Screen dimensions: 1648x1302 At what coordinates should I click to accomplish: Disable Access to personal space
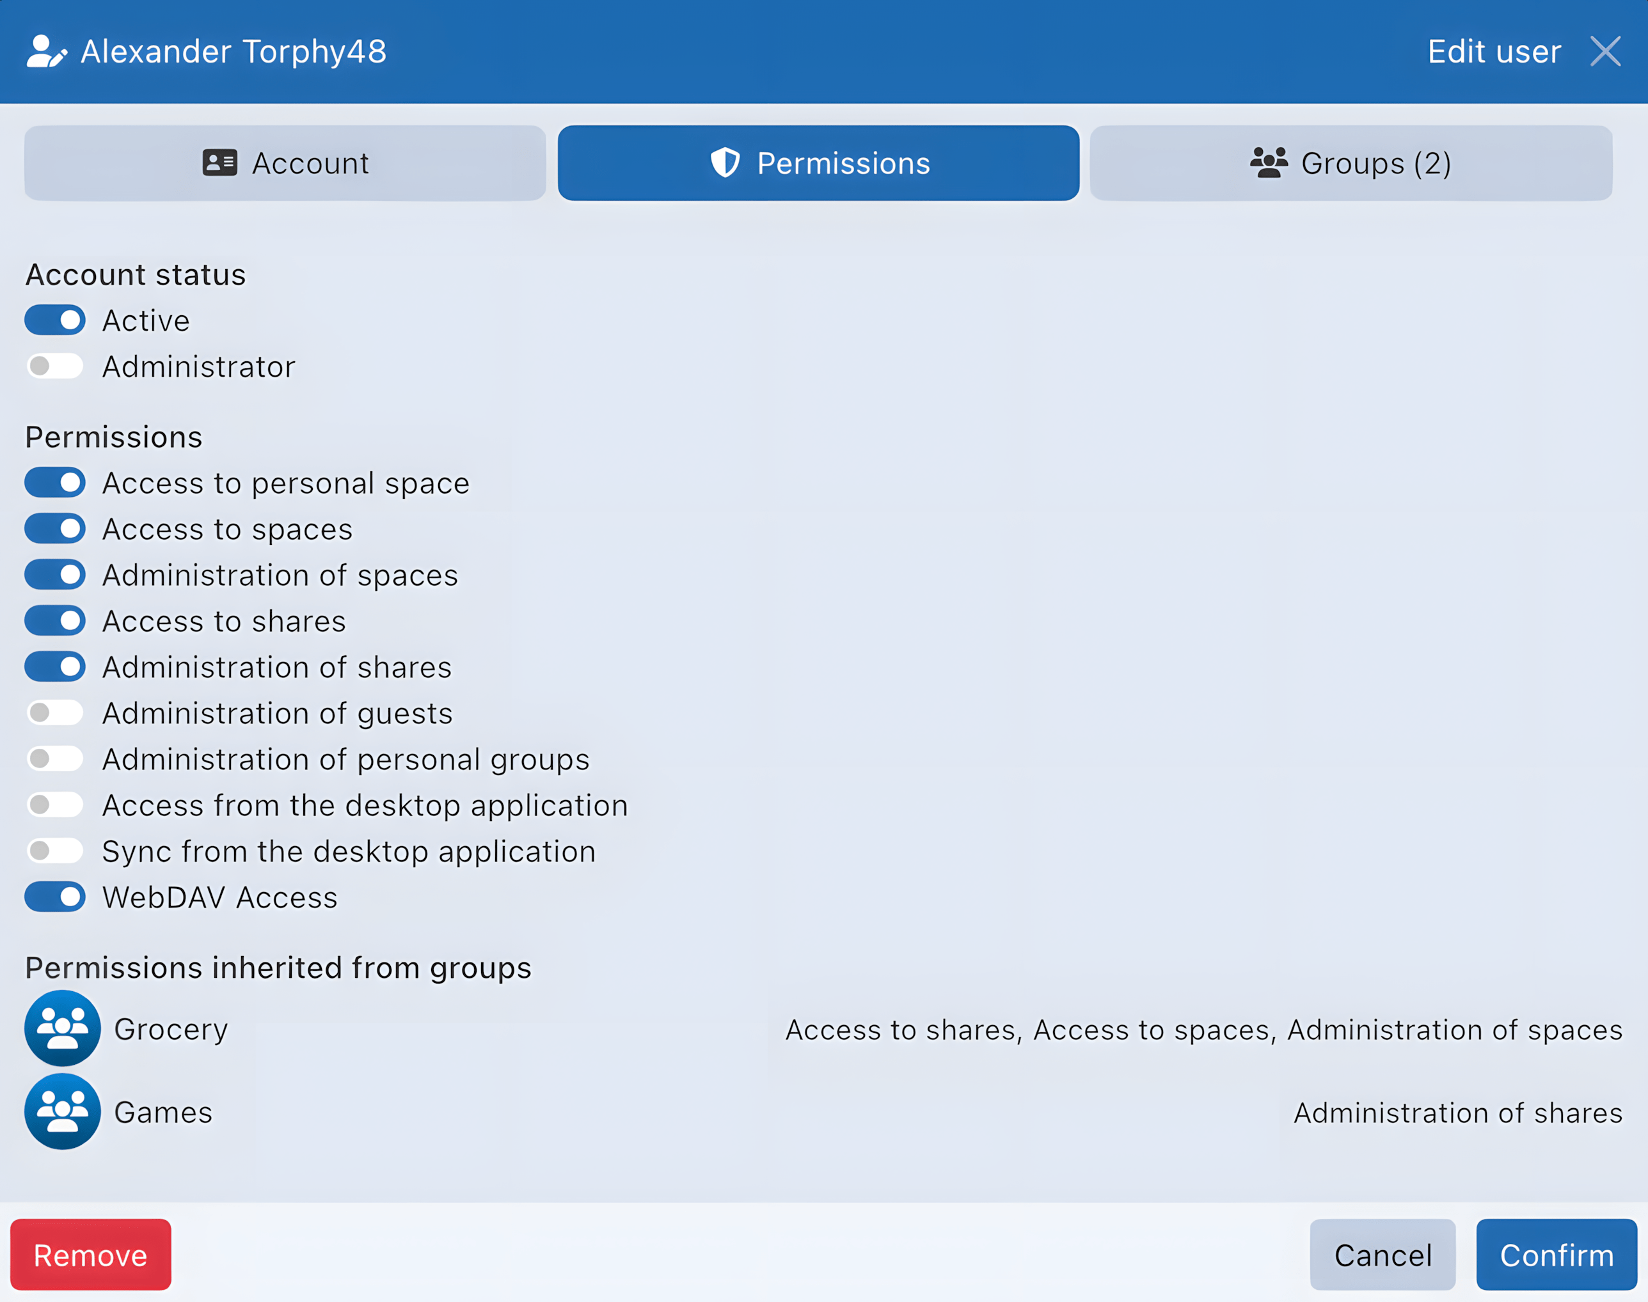pyautogui.click(x=54, y=482)
